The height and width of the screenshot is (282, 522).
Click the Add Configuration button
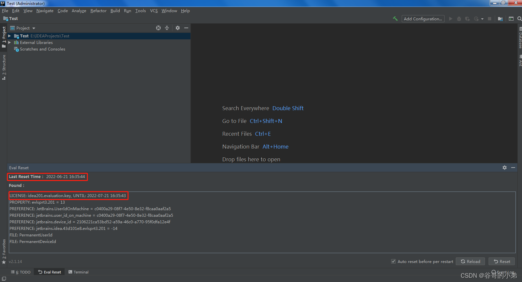tap(423, 19)
